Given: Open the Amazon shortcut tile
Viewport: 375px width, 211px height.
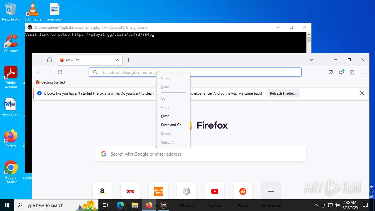Looking at the screenshot, I should (x=102, y=191).
